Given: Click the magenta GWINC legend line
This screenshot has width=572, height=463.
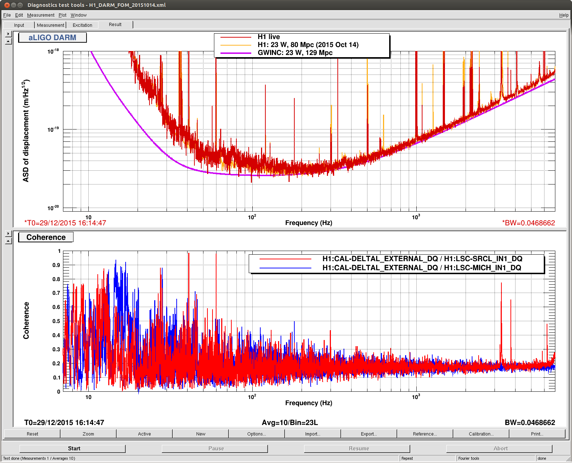Looking at the screenshot, I should (236, 53).
